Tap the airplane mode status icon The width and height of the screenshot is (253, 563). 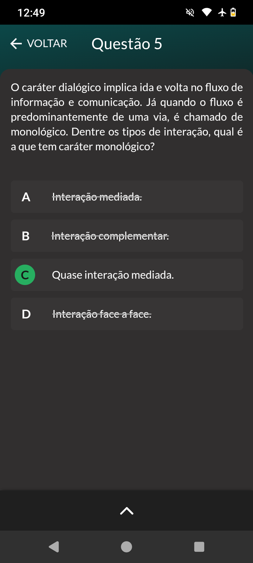tap(222, 13)
